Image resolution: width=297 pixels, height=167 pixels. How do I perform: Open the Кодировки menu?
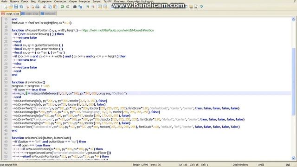coord(45,1)
